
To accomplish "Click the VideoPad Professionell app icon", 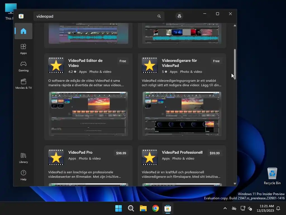I will [x=150, y=157].
